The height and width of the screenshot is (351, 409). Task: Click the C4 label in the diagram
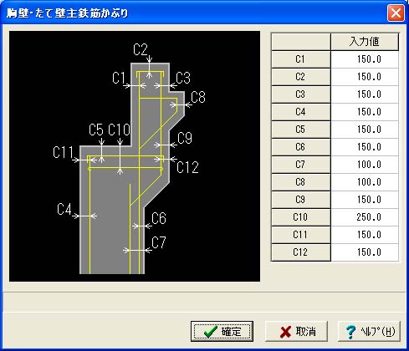64,209
